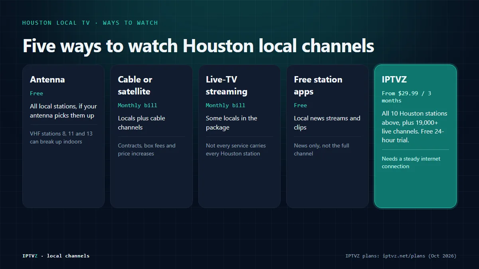Click 'All 10 Houston stations above, plus 19,000+ live channels'
Viewport: 479px width, 269px height.
coord(414,122)
